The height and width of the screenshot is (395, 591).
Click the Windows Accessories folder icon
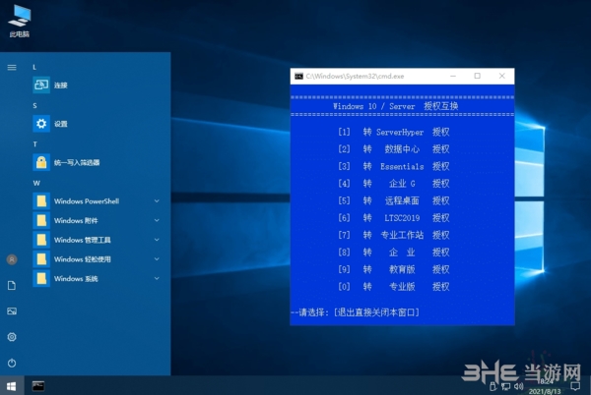[41, 221]
